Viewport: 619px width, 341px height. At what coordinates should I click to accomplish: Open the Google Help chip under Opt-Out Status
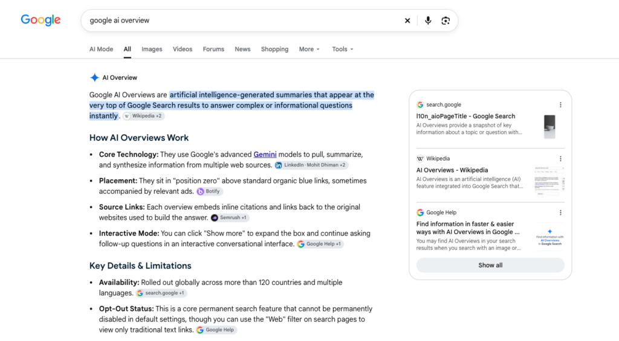point(216,330)
